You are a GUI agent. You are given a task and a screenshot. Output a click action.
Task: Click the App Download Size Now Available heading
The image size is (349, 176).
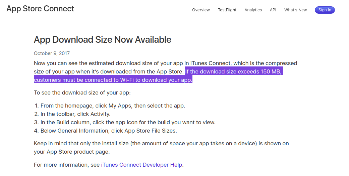tap(103, 40)
